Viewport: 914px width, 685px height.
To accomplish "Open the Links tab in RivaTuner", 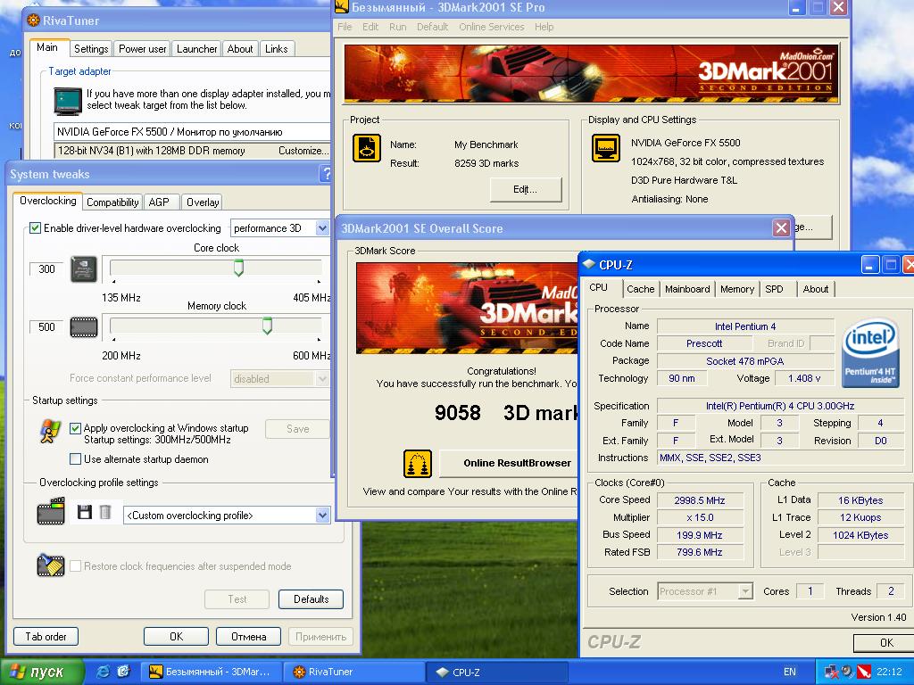I will coord(277,49).
